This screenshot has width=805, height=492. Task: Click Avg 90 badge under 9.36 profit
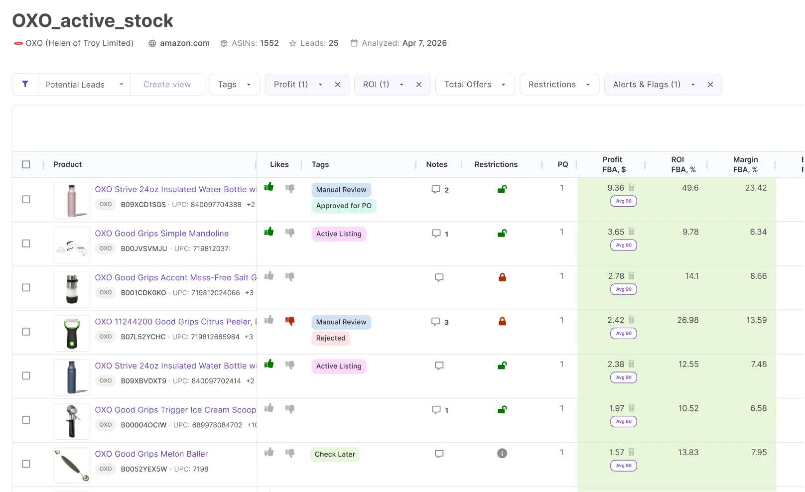[x=624, y=201]
